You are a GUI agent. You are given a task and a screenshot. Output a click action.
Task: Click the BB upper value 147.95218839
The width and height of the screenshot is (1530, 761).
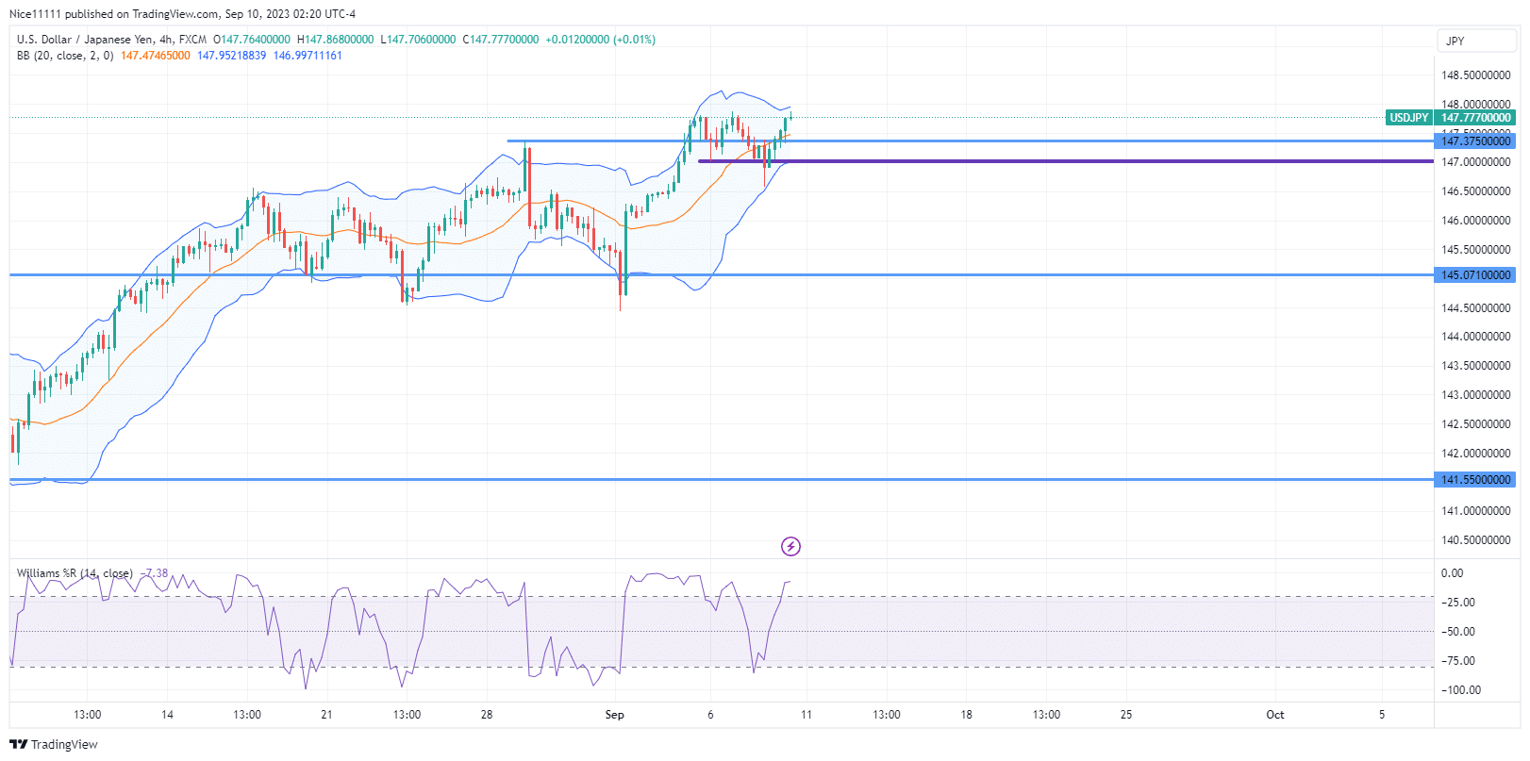coord(231,56)
